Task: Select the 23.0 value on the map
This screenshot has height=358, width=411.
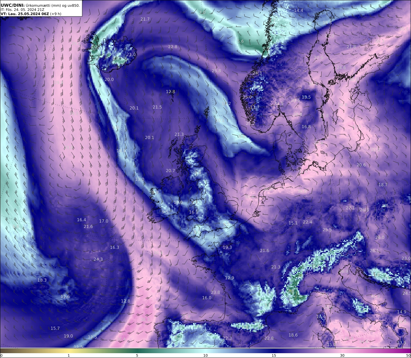Action: (406, 258)
